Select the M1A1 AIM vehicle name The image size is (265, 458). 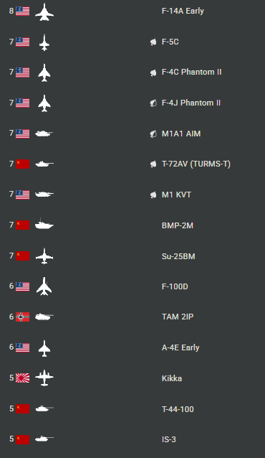[181, 134]
